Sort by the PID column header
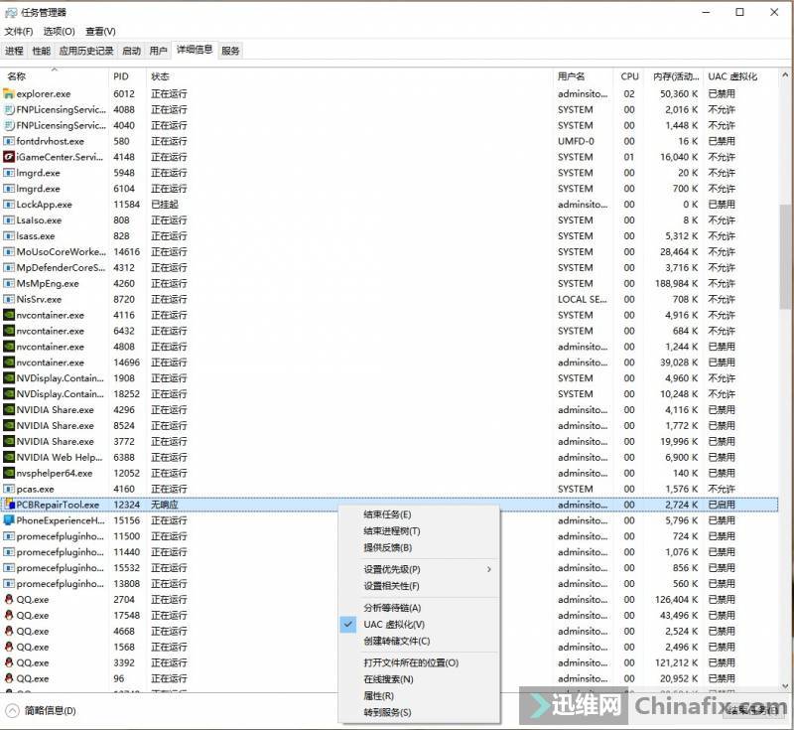Image resolution: width=794 pixels, height=730 pixels. point(127,76)
